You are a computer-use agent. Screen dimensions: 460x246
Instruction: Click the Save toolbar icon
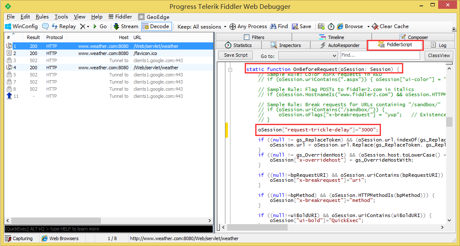click(301, 26)
